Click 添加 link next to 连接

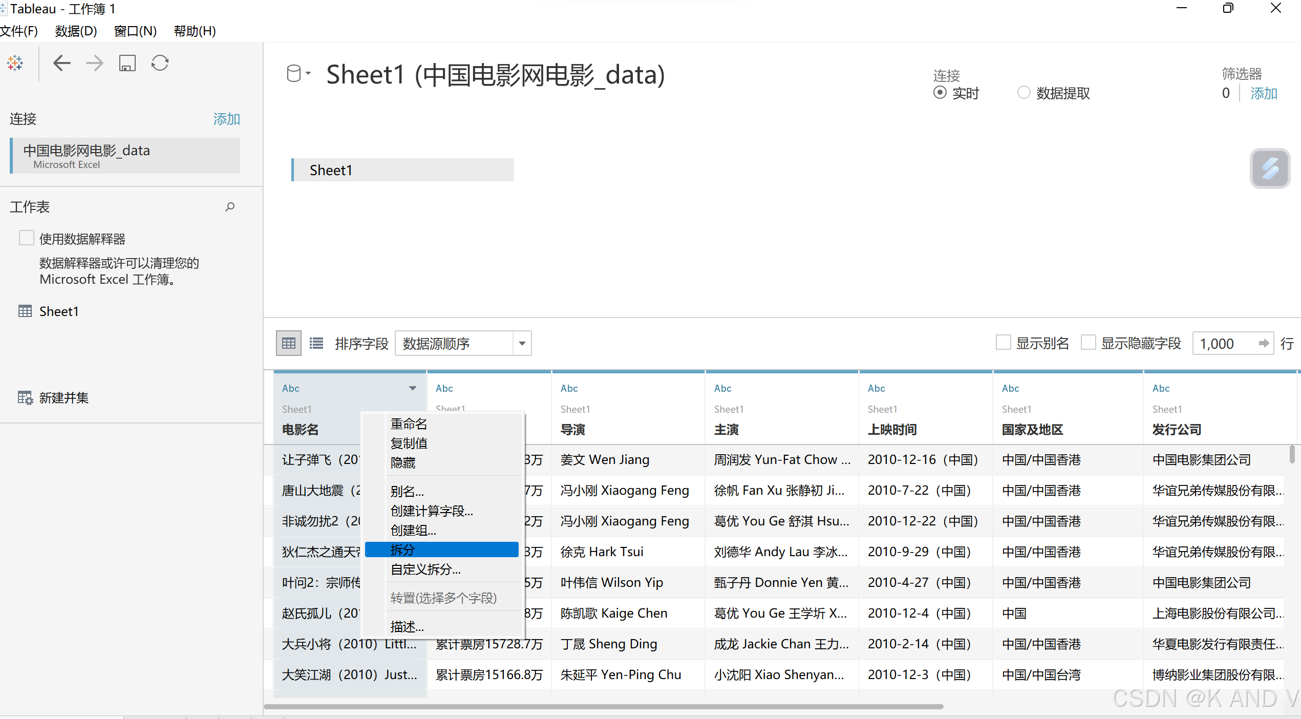pos(226,119)
